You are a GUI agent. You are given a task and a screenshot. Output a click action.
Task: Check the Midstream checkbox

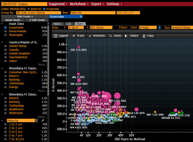(5, 113)
